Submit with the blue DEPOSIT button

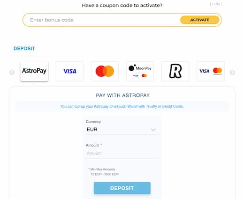(x=122, y=188)
